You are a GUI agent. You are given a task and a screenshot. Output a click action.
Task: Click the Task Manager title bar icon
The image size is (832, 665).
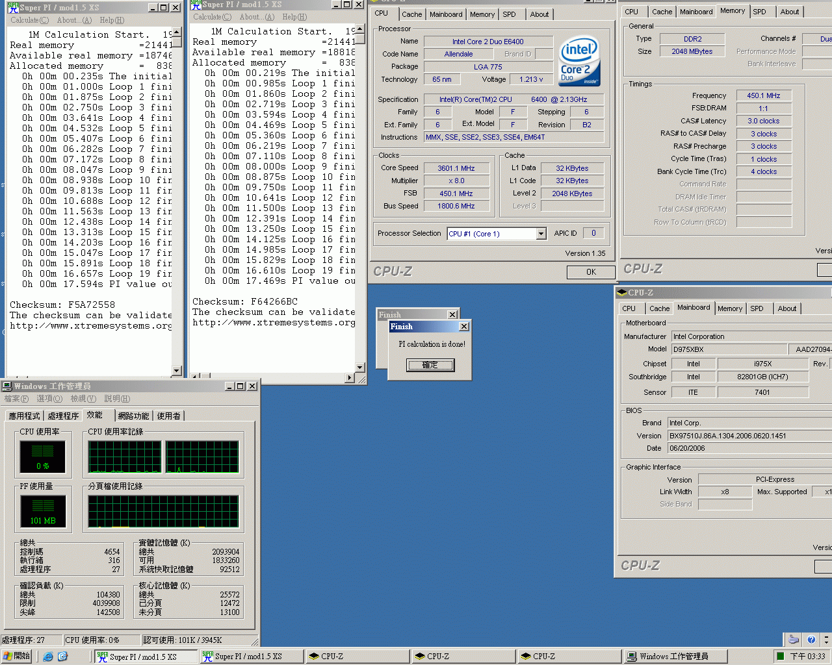click(x=7, y=386)
